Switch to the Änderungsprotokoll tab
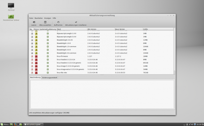204x126 pixels. tap(50, 78)
